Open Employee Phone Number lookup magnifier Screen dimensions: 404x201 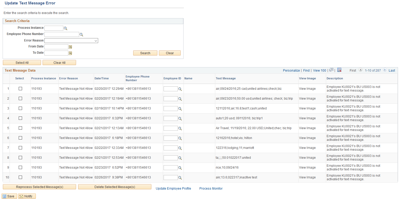[x=81, y=34]
